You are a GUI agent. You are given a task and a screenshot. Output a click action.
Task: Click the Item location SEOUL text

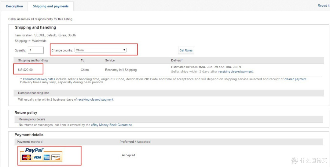pos(45,35)
